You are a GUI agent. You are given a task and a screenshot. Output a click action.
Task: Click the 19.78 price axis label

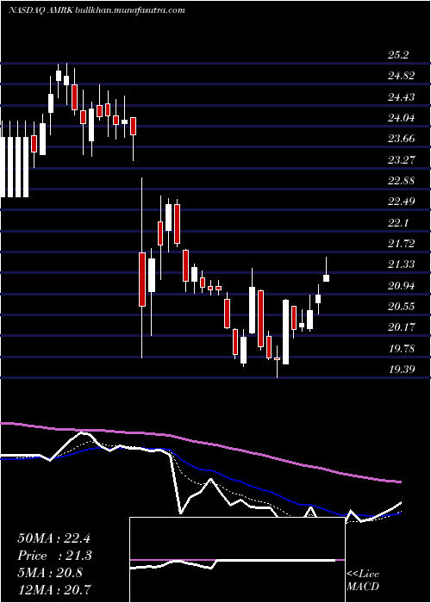pos(401,349)
